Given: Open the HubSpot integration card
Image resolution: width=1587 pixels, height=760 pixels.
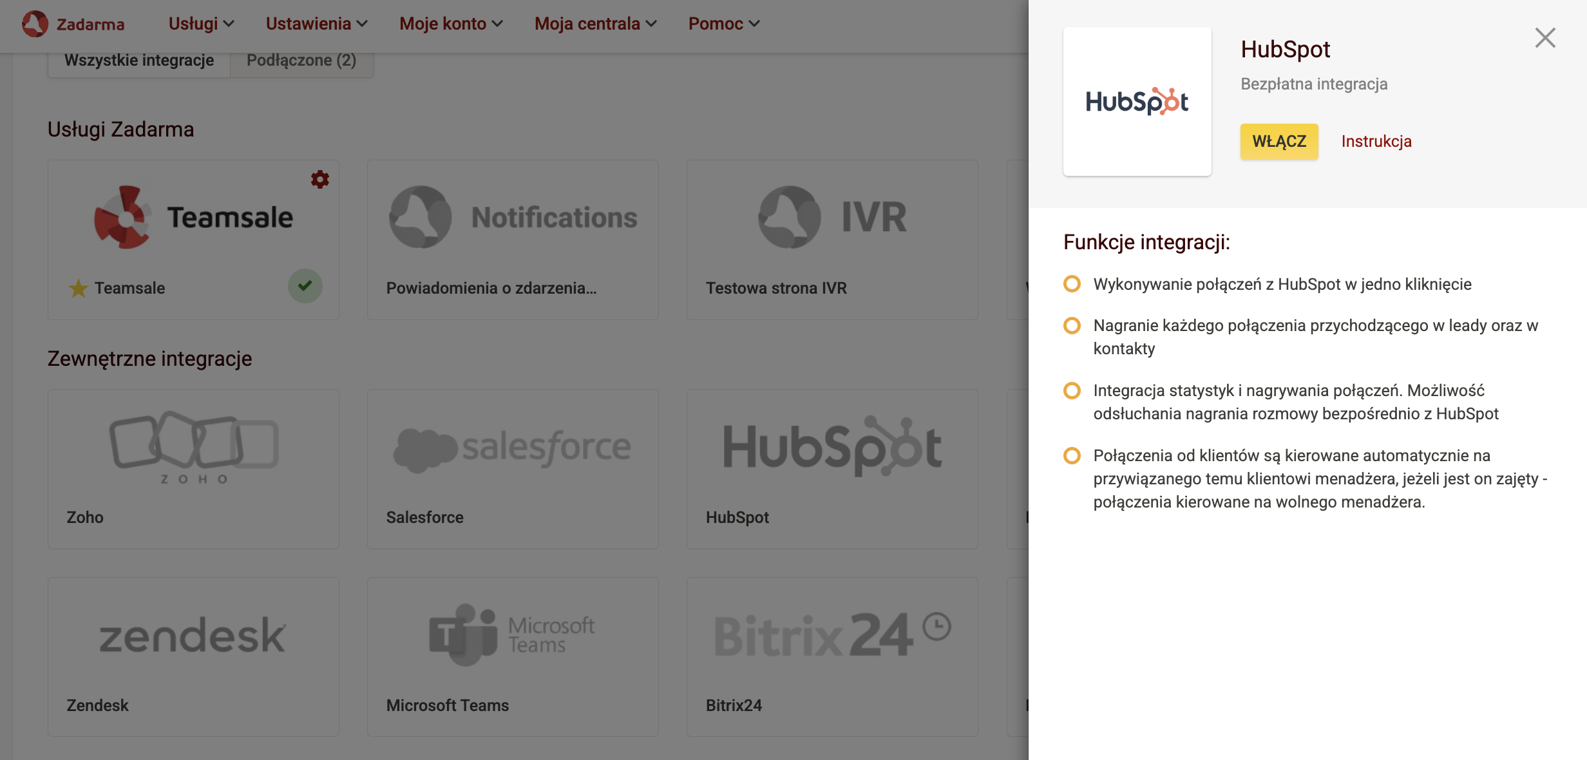Looking at the screenshot, I should (x=832, y=469).
